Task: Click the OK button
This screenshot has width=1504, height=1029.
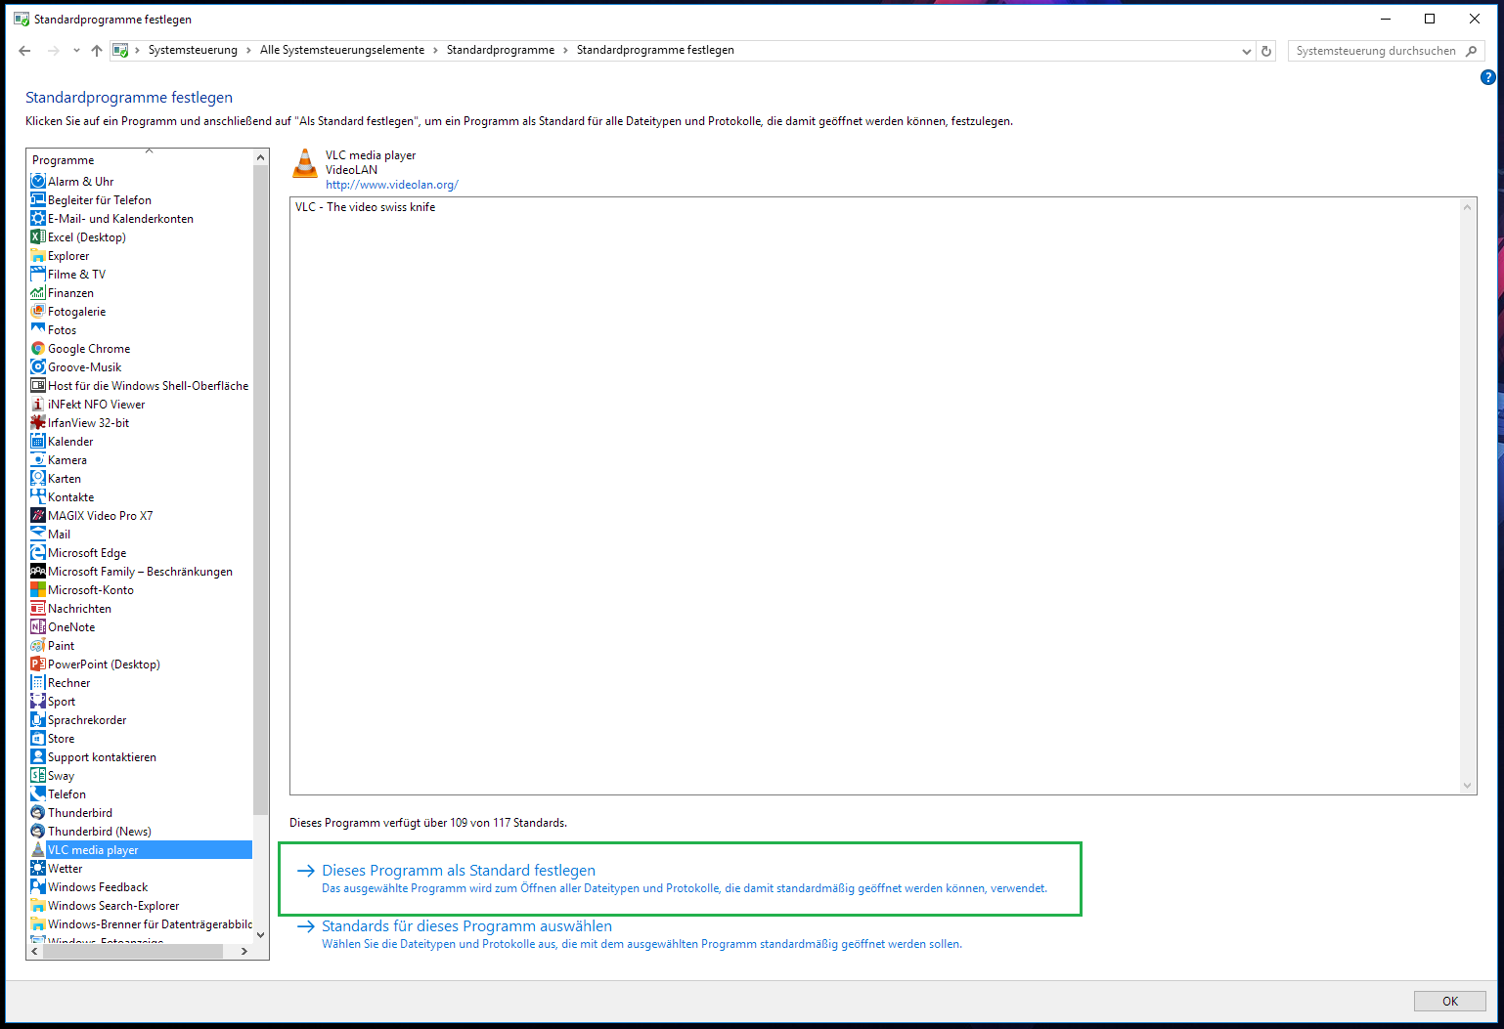Action: click(x=1450, y=1001)
